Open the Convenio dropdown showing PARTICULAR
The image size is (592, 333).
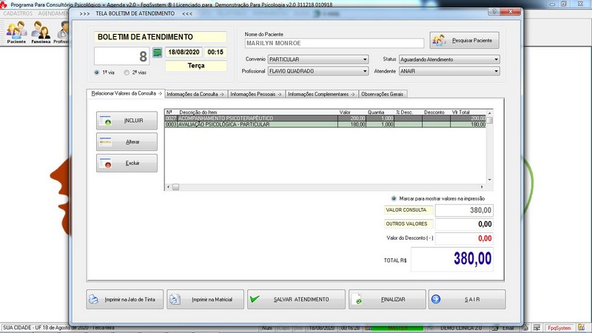tap(318, 59)
